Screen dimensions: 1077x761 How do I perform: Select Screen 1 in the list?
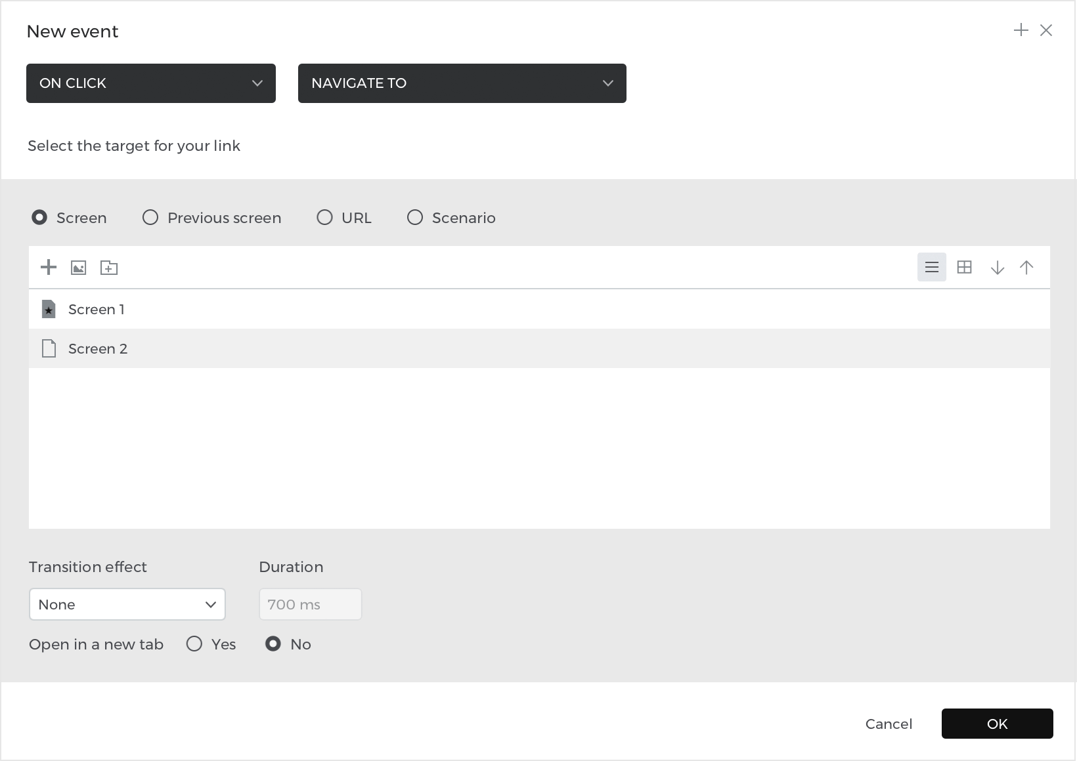pyautogui.click(x=539, y=309)
